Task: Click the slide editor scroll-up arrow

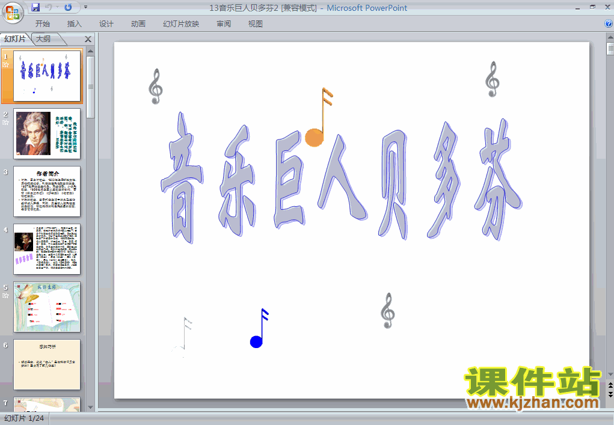Action: click(610, 37)
